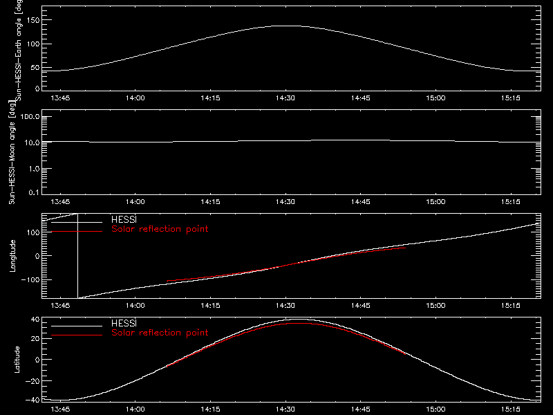The image size is (553, 415).
Task: Click the 10.0 tick on Moon angle axis
Action: 32,142
